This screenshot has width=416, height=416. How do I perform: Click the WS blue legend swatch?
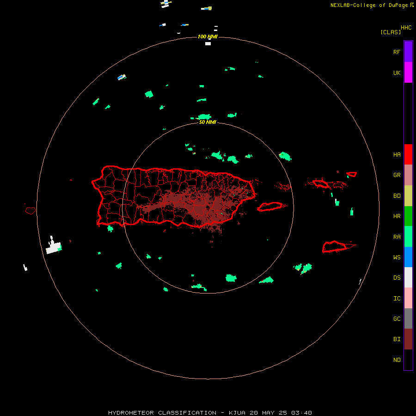tap(408, 257)
